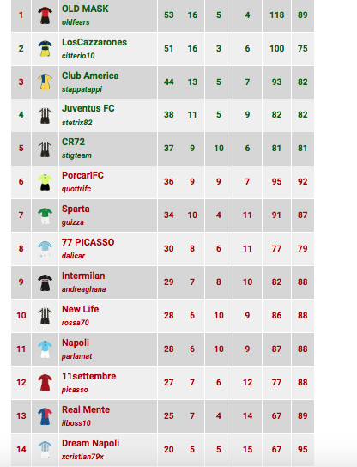The image size is (357, 467).
Task: Open the Juventus FC team link
Action: 88,108
